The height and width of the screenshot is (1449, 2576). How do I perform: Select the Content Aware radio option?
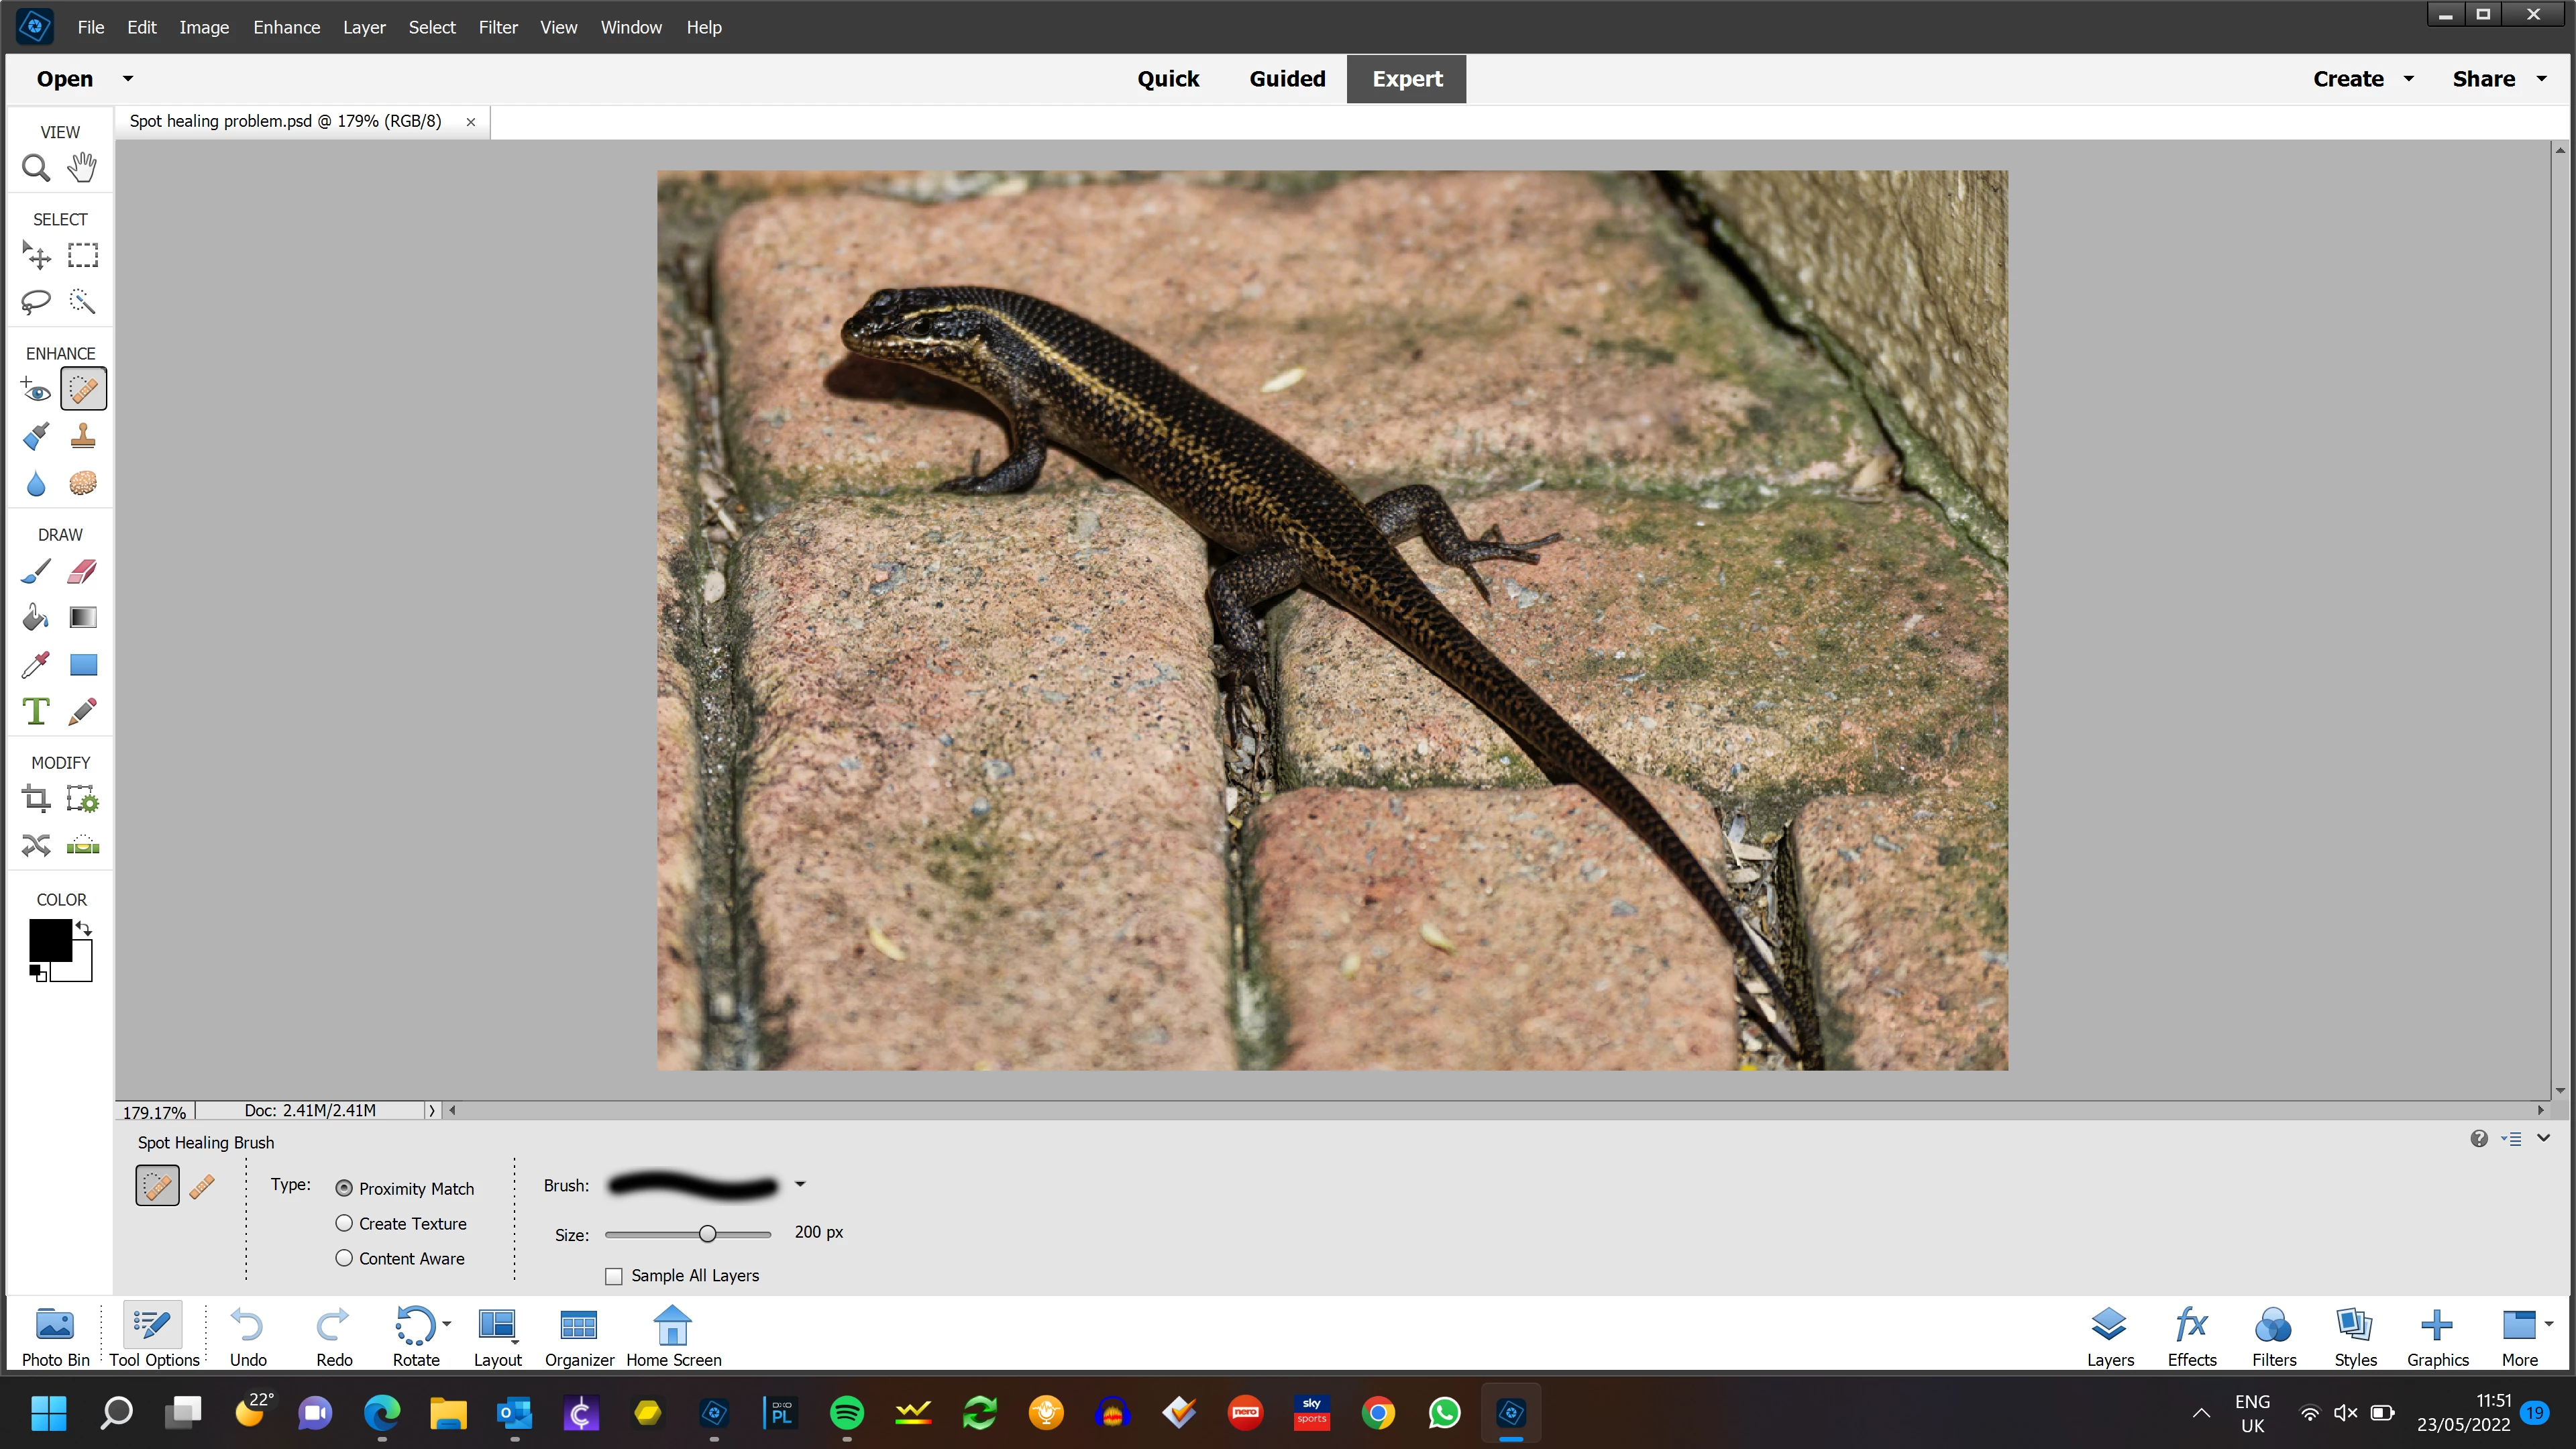tap(344, 1258)
